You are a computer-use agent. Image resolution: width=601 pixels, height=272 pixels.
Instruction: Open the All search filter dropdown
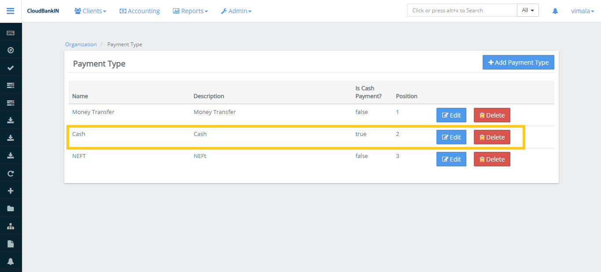click(x=528, y=11)
